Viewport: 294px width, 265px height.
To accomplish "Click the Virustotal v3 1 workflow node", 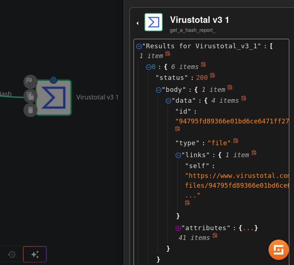I will click(x=53, y=98).
